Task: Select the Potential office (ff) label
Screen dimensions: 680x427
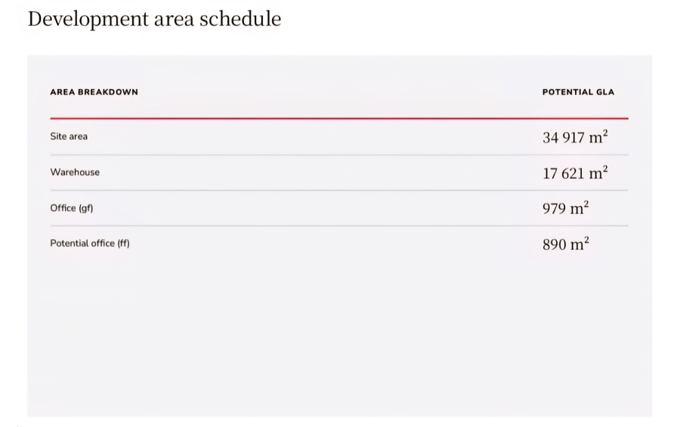Action: [x=90, y=244]
